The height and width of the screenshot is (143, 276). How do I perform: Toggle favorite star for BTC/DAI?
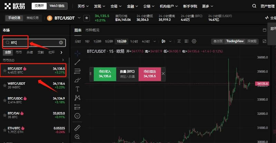tap(4, 115)
